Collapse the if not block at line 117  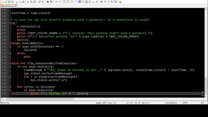point(10,67)
